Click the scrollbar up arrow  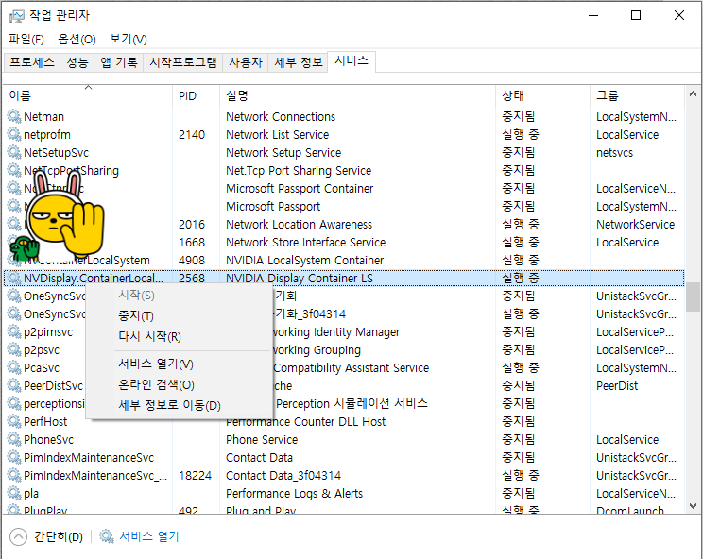pos(693,93)
